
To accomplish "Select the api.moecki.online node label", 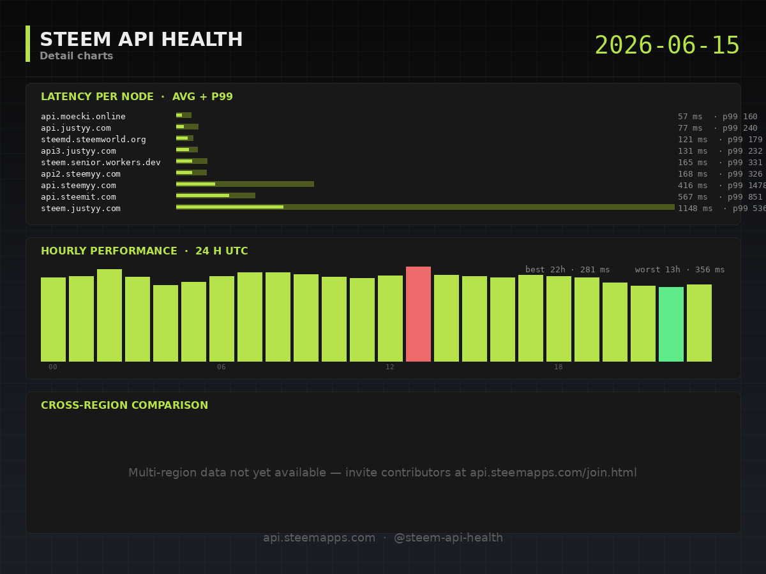I will pos(83,117).
